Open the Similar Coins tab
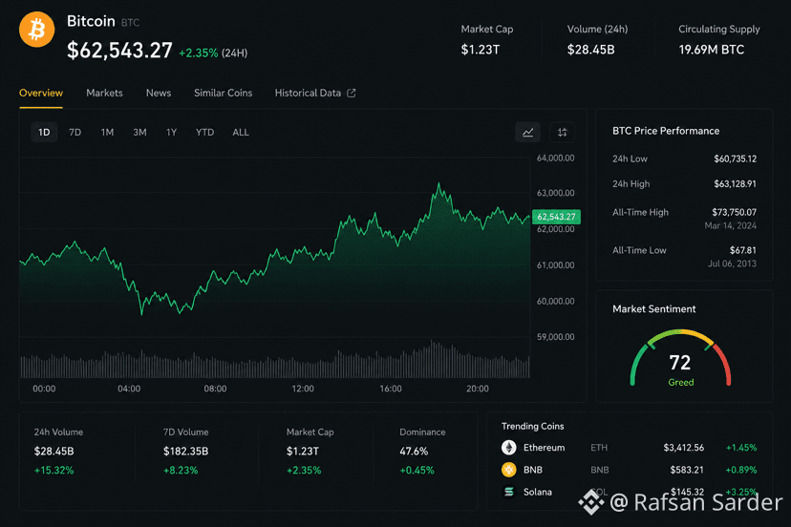 [223, 94]
